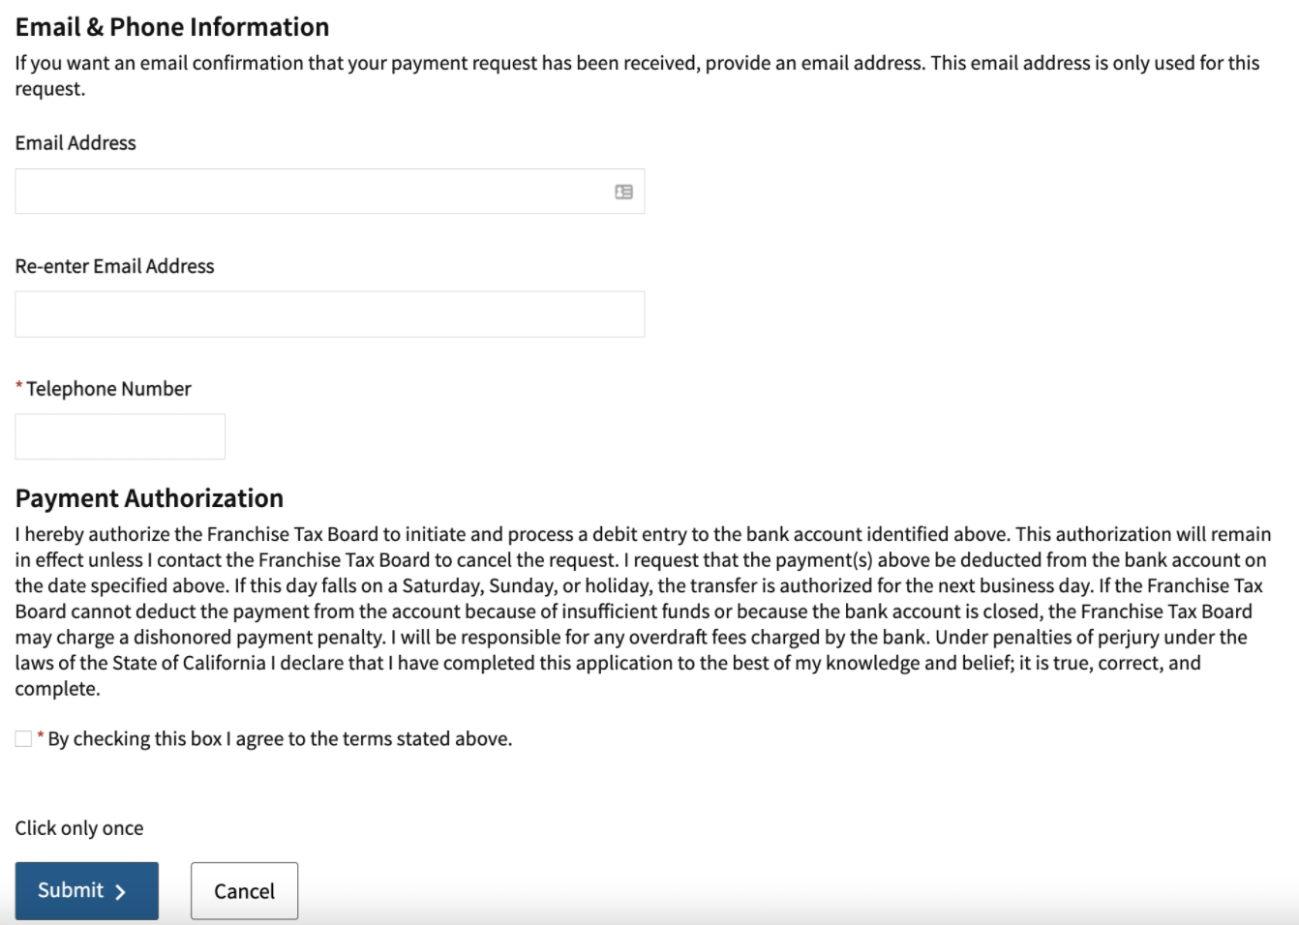The height and width of the screenshot is (925, 1299).
Task: Click the chevron arrow on Submit button
Action: pyautogui.click(x=120, y=892)
